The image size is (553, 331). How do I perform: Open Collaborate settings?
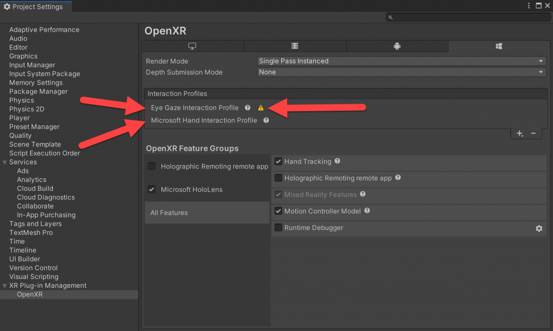35,206
